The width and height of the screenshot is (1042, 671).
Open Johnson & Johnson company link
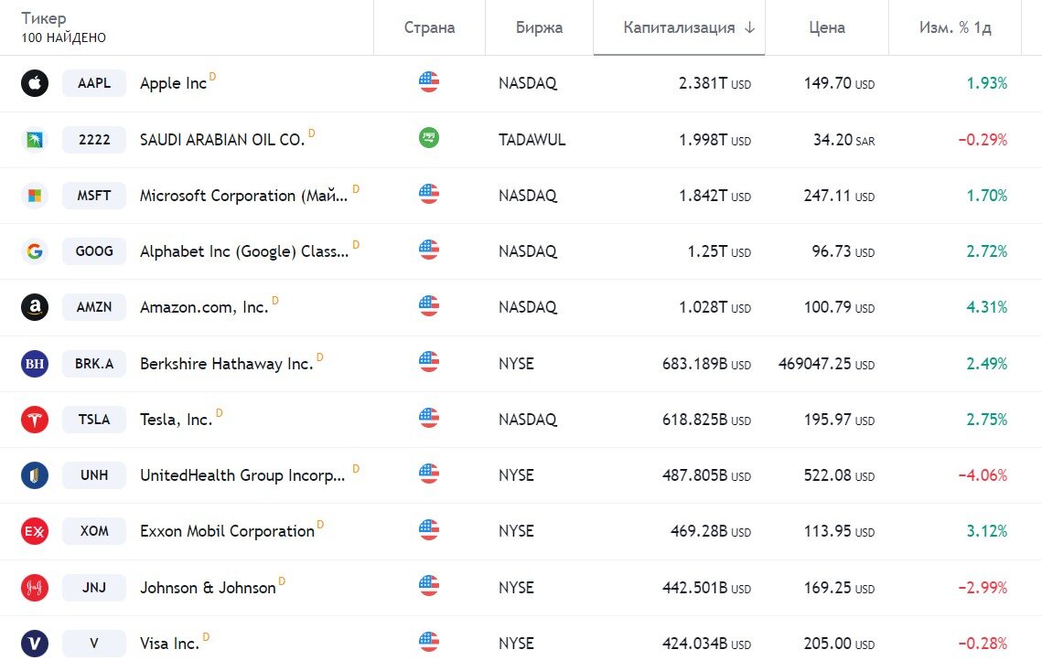tap(208, 587)
